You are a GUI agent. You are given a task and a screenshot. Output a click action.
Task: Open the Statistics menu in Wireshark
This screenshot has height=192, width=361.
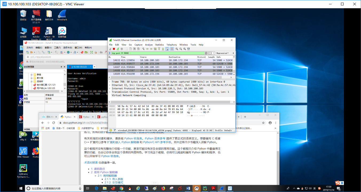tap(159, 44)
